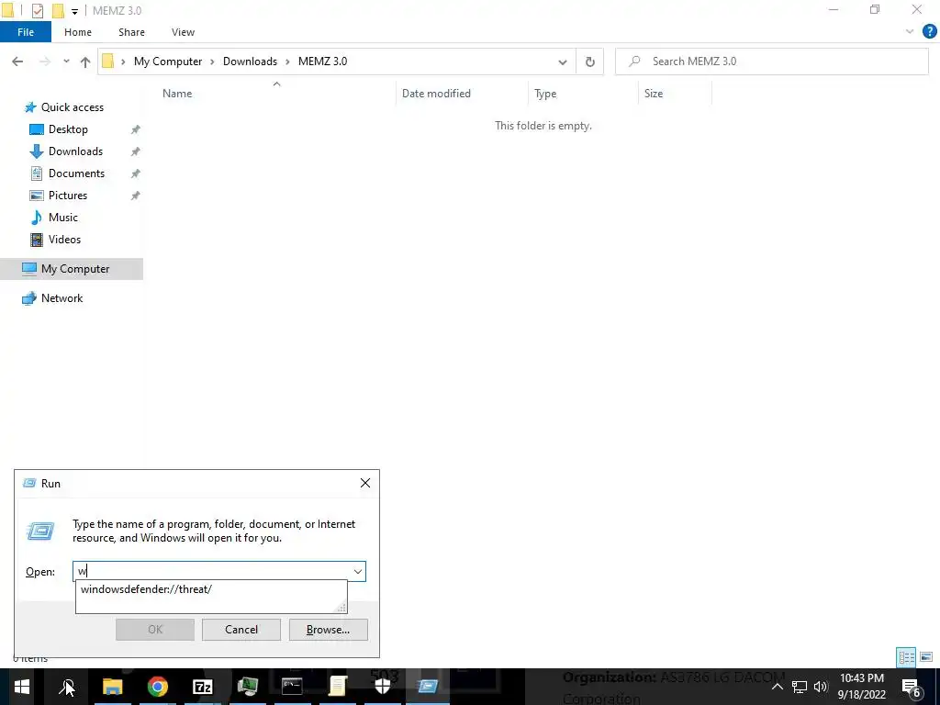Open network status tray icon
The width and height of the screenshot is (940, 705).
(x=800, y=687)
